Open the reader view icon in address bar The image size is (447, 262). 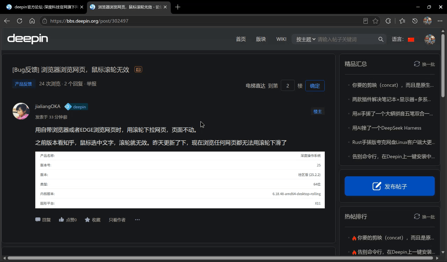[366, 21]
